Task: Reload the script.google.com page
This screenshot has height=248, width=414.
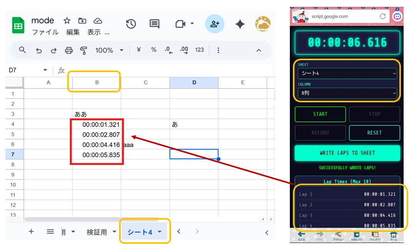Action: point(382,16)
